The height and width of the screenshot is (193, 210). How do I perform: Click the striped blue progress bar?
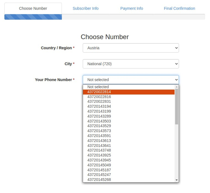33,17
